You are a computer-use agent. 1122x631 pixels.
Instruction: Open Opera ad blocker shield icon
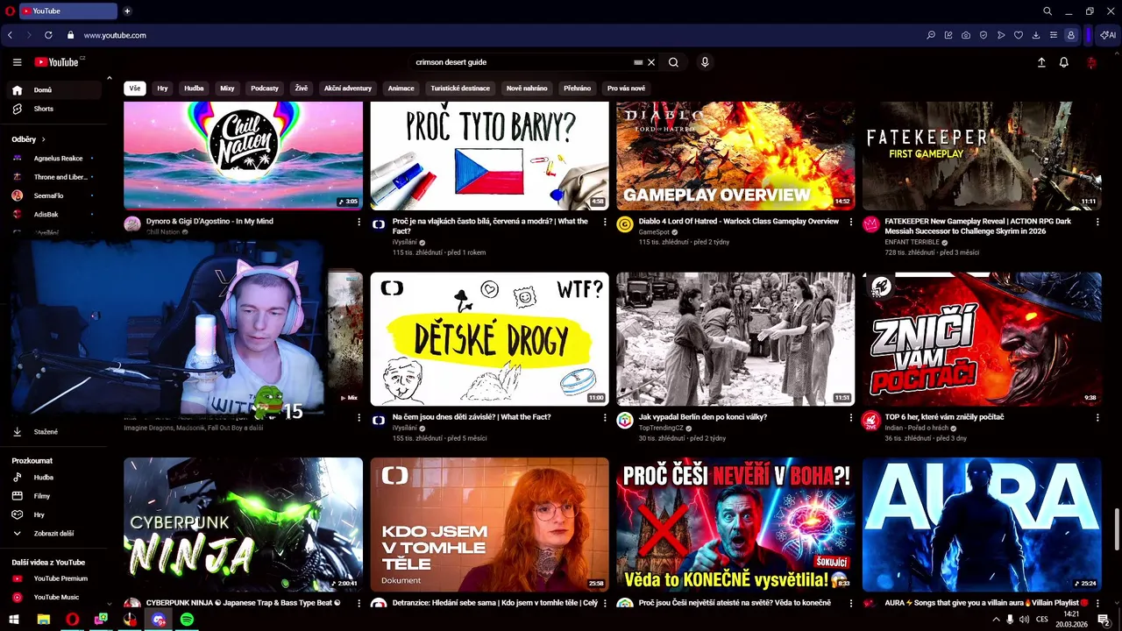pyautogui.click(x=983, y=35)
